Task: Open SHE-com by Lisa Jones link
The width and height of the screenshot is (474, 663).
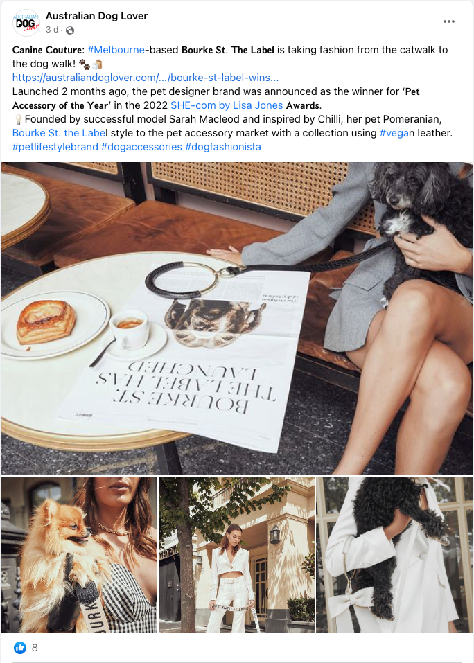Action: [x=227, y=105]
